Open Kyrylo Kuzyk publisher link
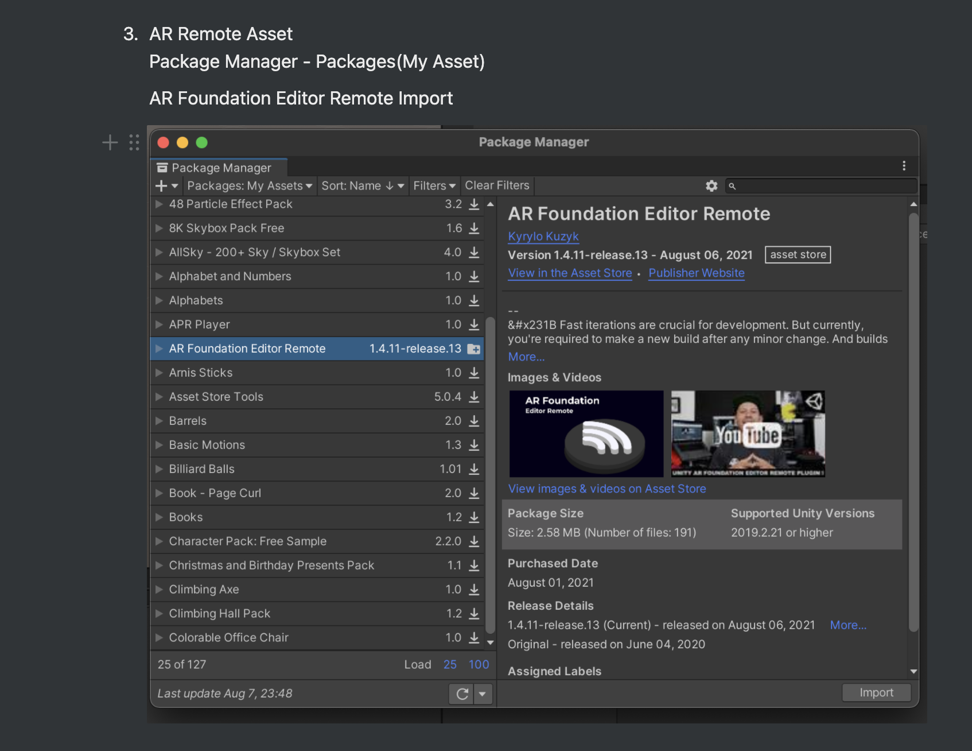Viewport: 972px width, 751px height. [543, 237]
